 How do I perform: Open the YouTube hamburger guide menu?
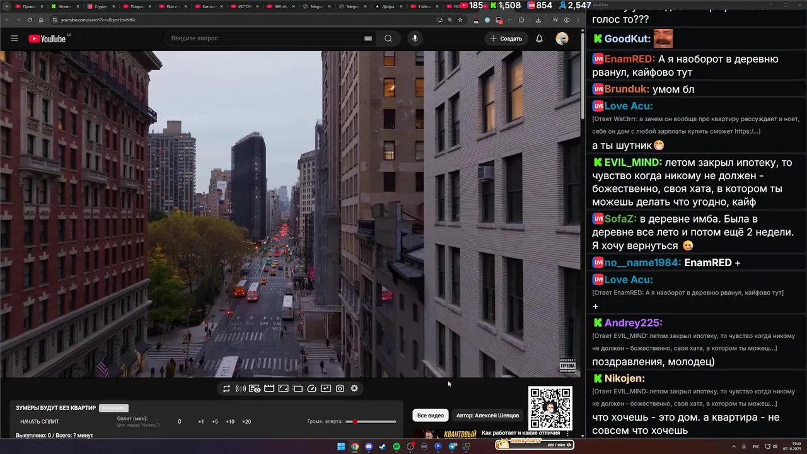(14, 38)
